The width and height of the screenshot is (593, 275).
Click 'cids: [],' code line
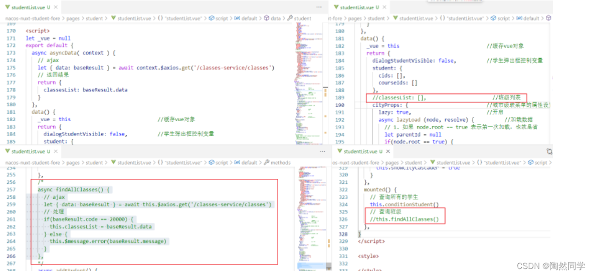pos(392,75)
